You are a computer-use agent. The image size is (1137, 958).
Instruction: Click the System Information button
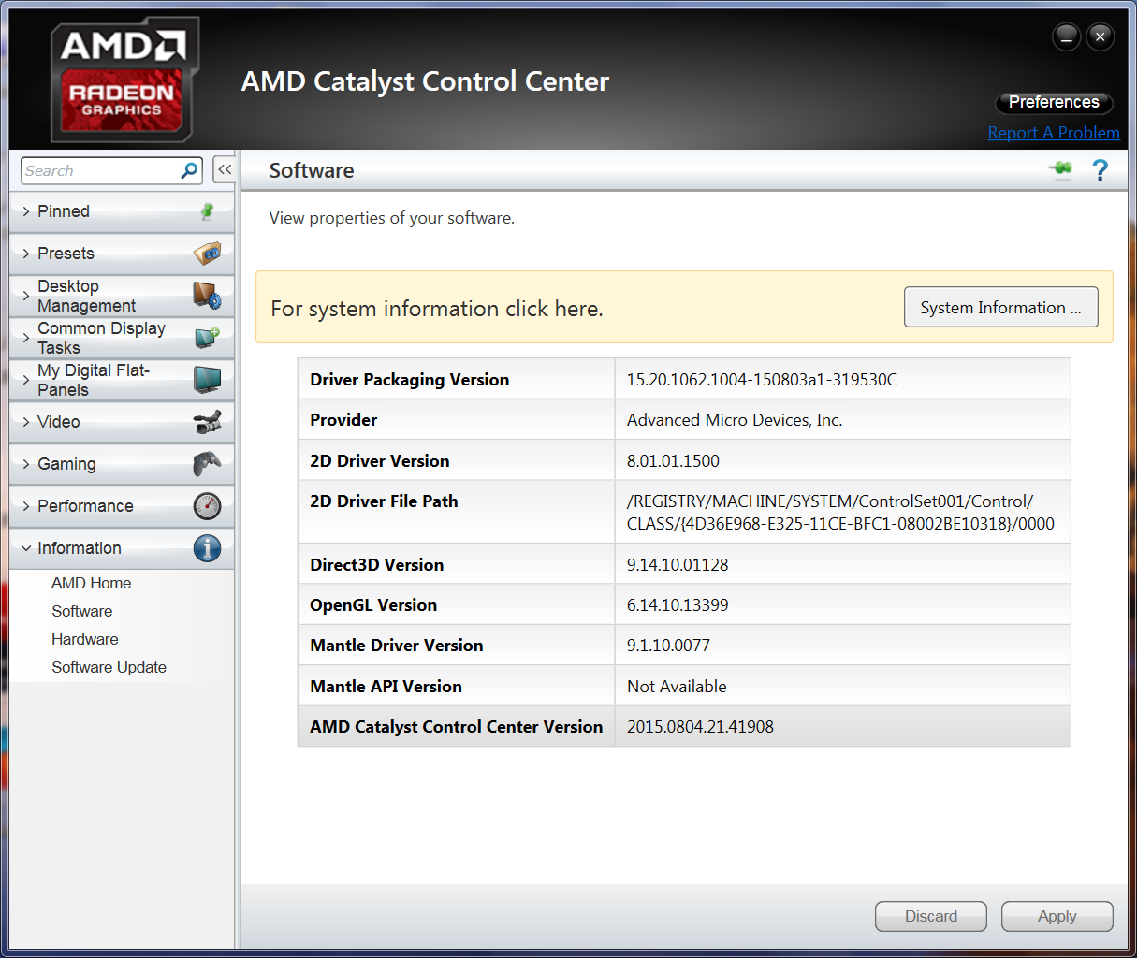[x=1000, y=308]
